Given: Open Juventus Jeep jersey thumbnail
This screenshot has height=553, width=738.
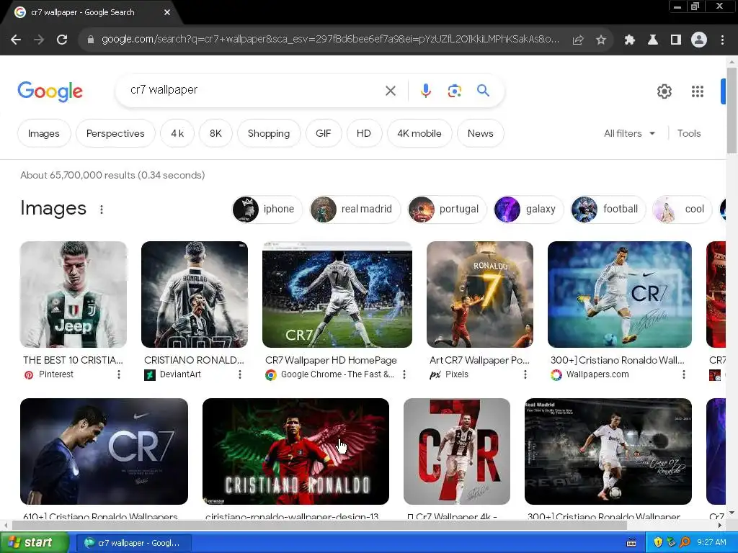Looking at the screenshot, I should click(x=74, y=295).
